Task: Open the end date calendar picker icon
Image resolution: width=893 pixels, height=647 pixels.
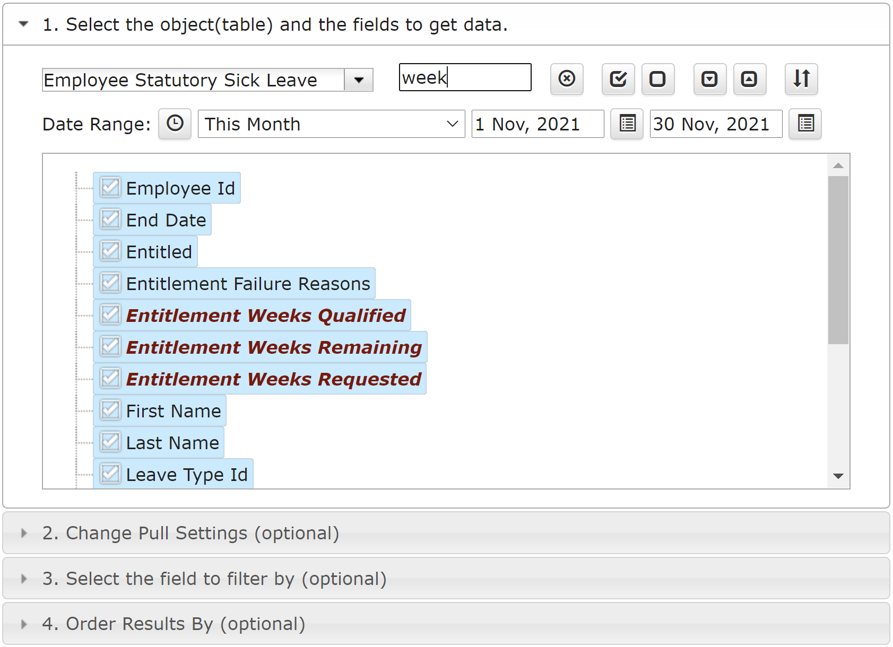Action: 805,124
